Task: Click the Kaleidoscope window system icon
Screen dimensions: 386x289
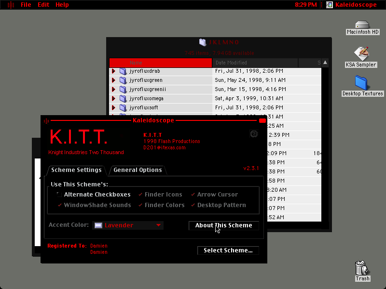Action: point(46,121)
